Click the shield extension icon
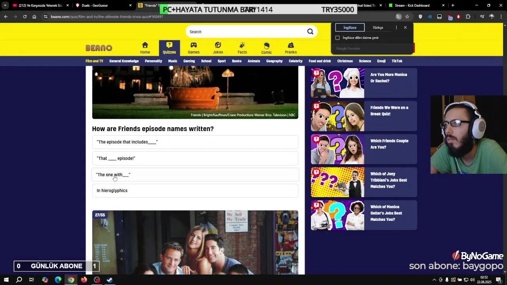507x285 pixels. pos(420,17)
